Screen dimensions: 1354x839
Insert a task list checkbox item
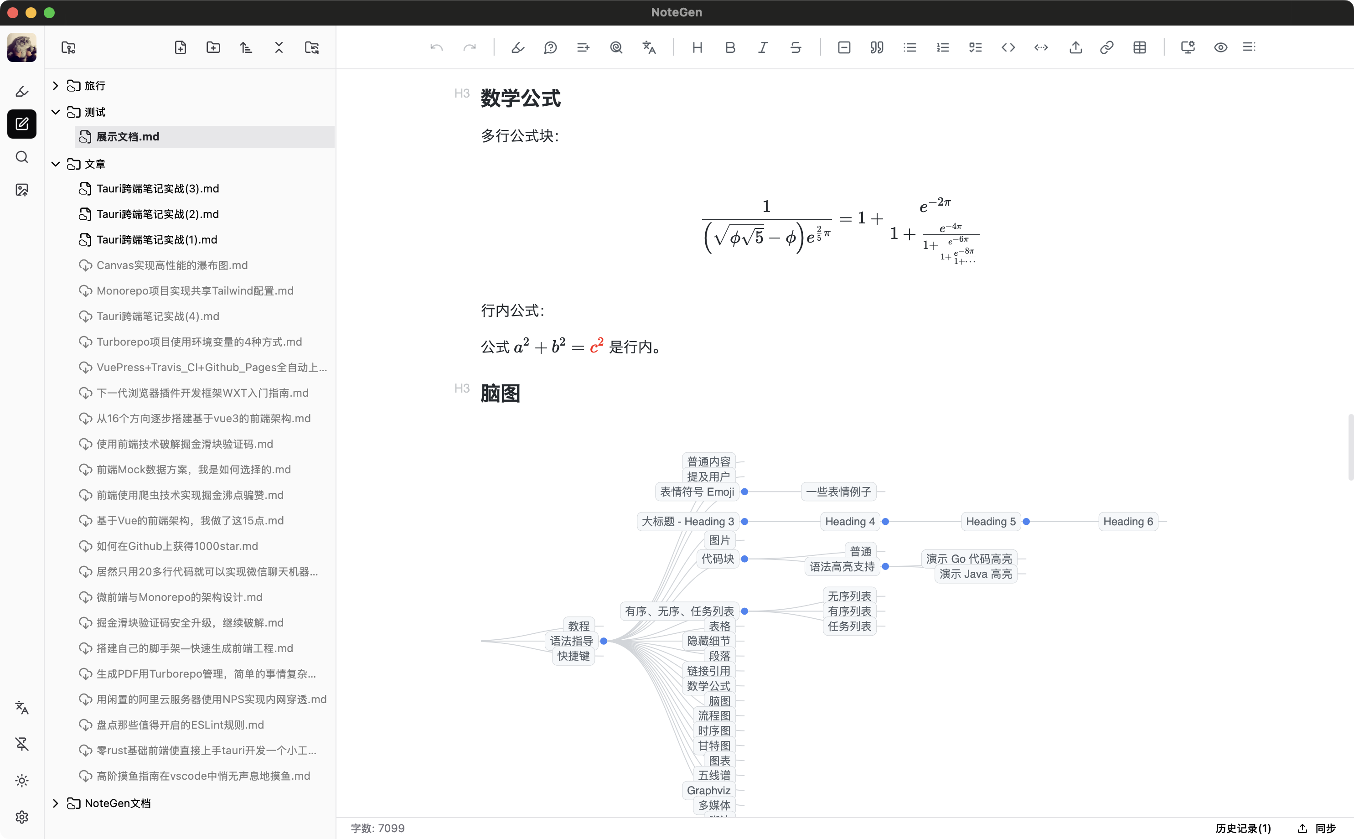(975, 48)
